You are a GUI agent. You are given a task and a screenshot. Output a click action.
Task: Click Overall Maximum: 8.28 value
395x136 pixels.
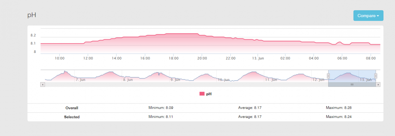tap(339, 107)
